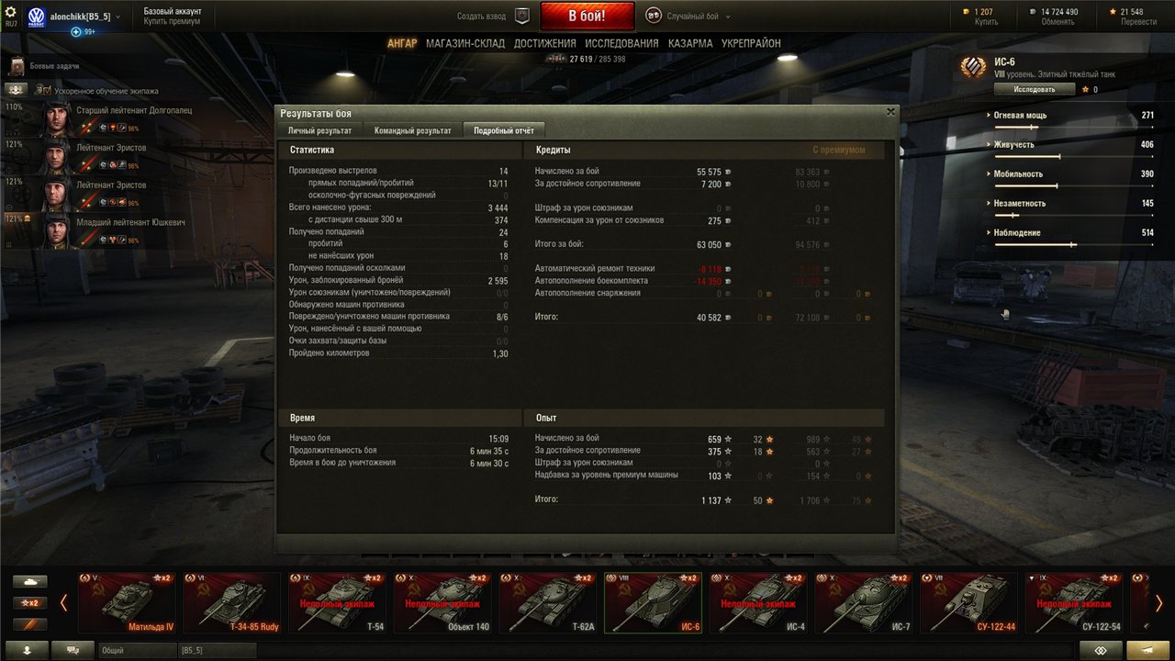Expand the alonchikk account dropdown

117,17
